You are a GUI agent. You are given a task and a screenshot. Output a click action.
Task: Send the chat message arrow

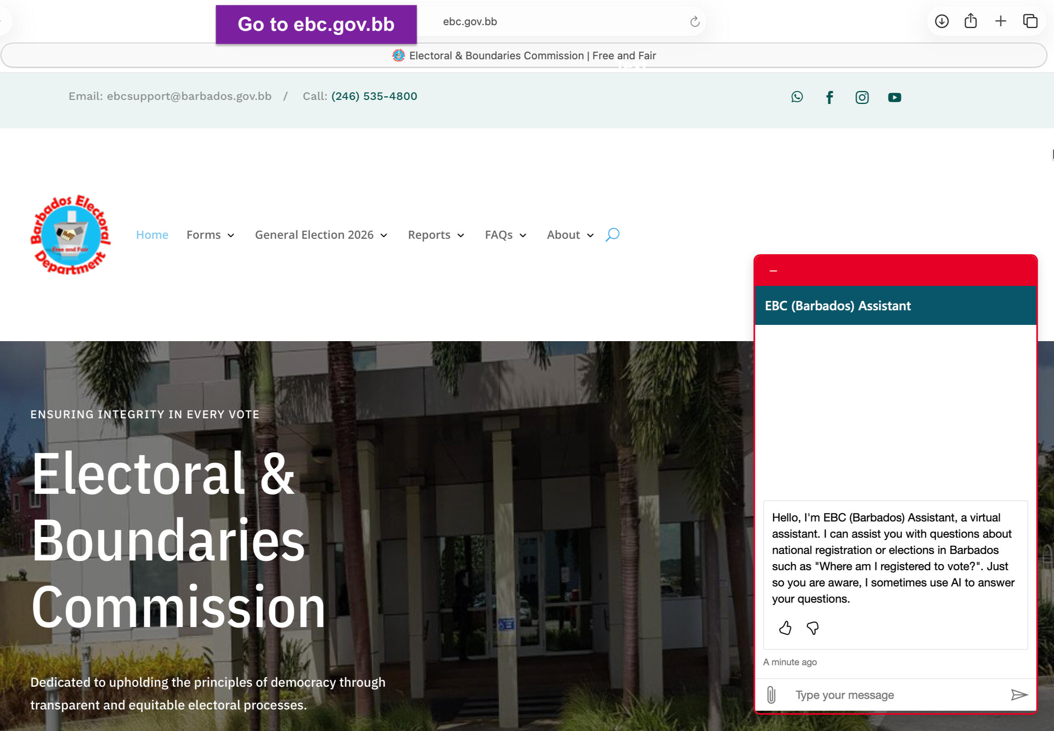click(x=1019, y=695)
